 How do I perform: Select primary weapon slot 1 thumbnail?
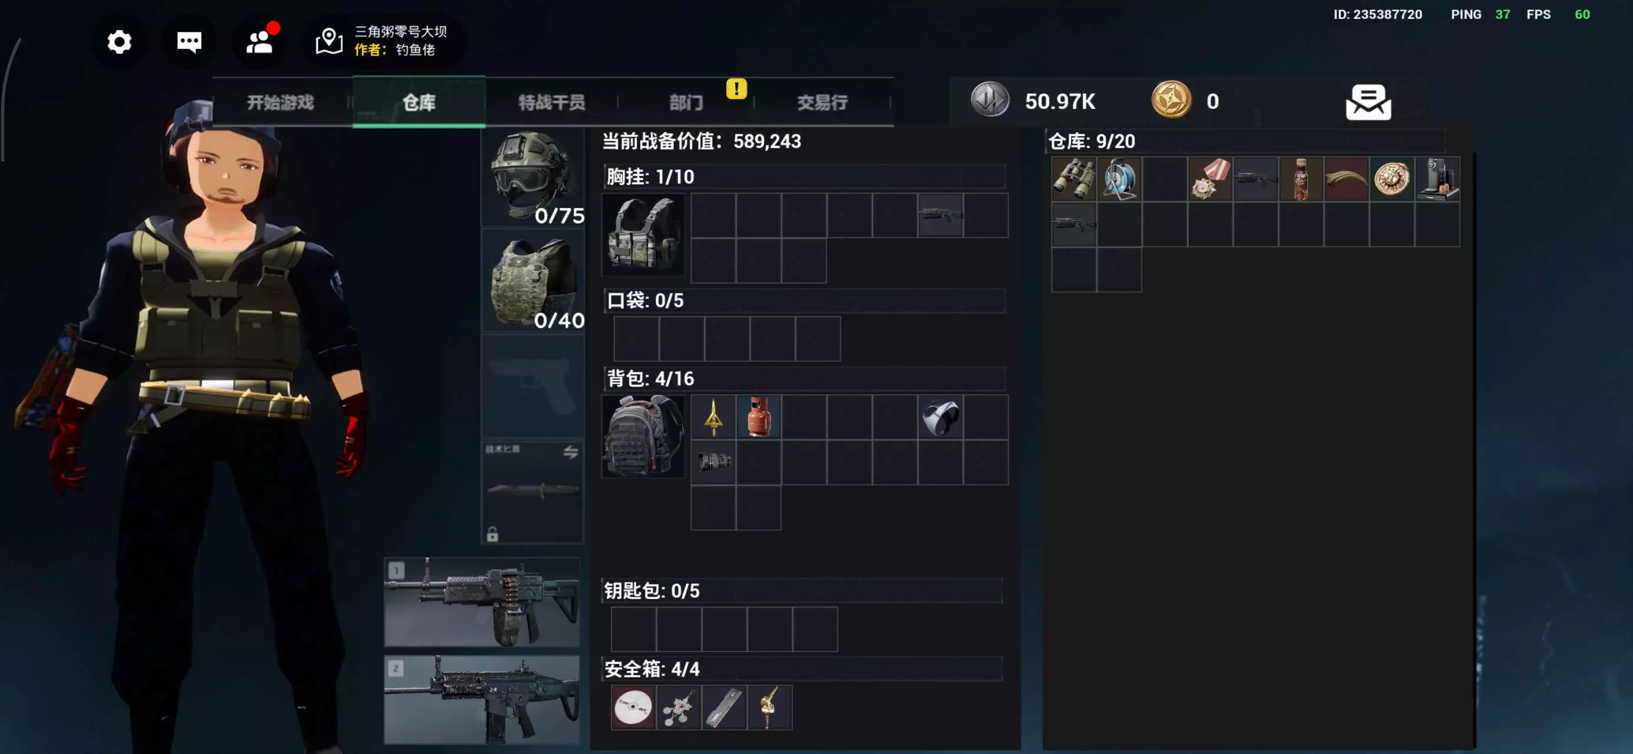coord(482,603)
